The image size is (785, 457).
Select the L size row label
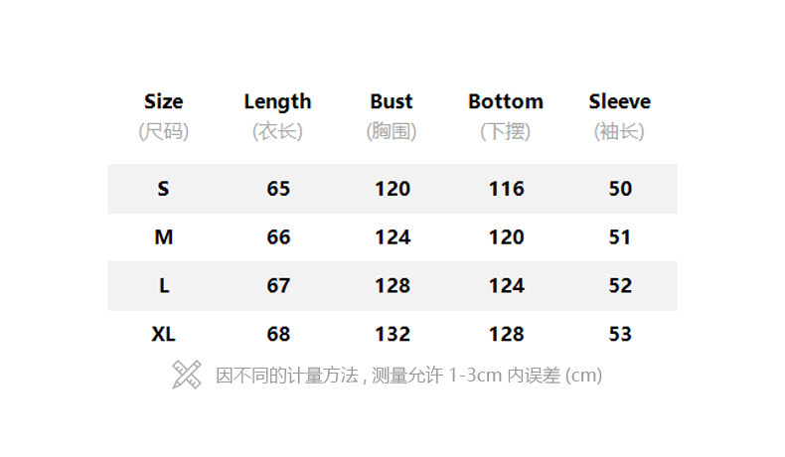pos(164,286)
